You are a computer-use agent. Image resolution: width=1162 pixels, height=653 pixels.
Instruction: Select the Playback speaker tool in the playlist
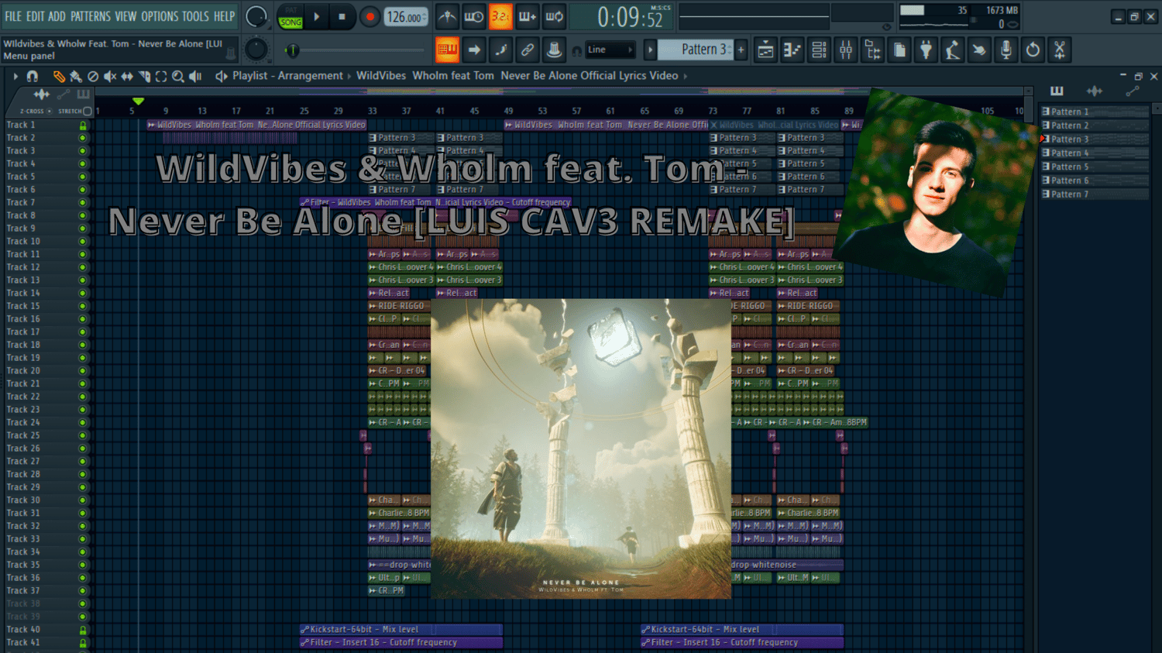click(x=195, y=76)
